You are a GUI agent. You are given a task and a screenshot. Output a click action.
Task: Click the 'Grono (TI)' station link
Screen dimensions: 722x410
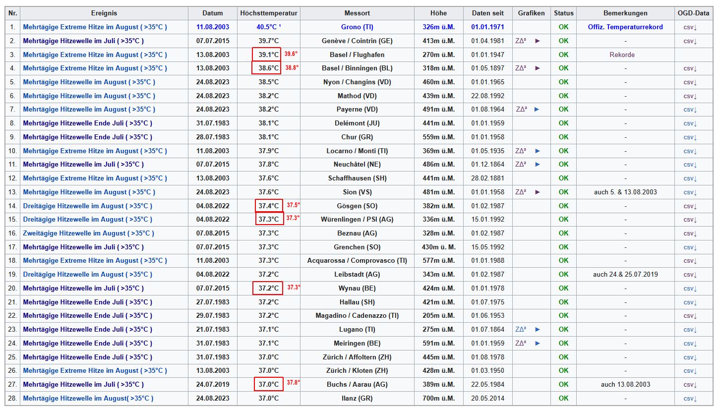point(358,27)
